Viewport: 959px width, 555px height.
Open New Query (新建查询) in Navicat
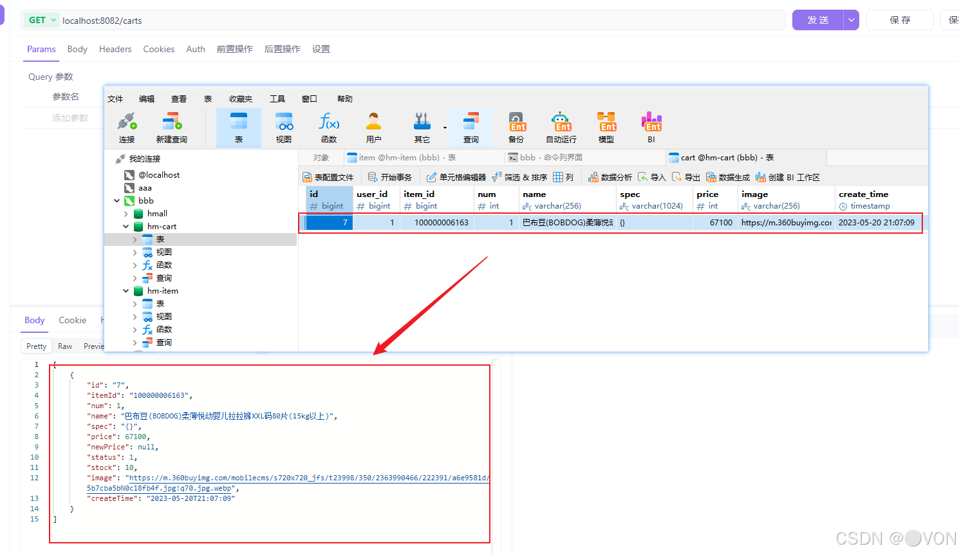[x=171, y=127]
